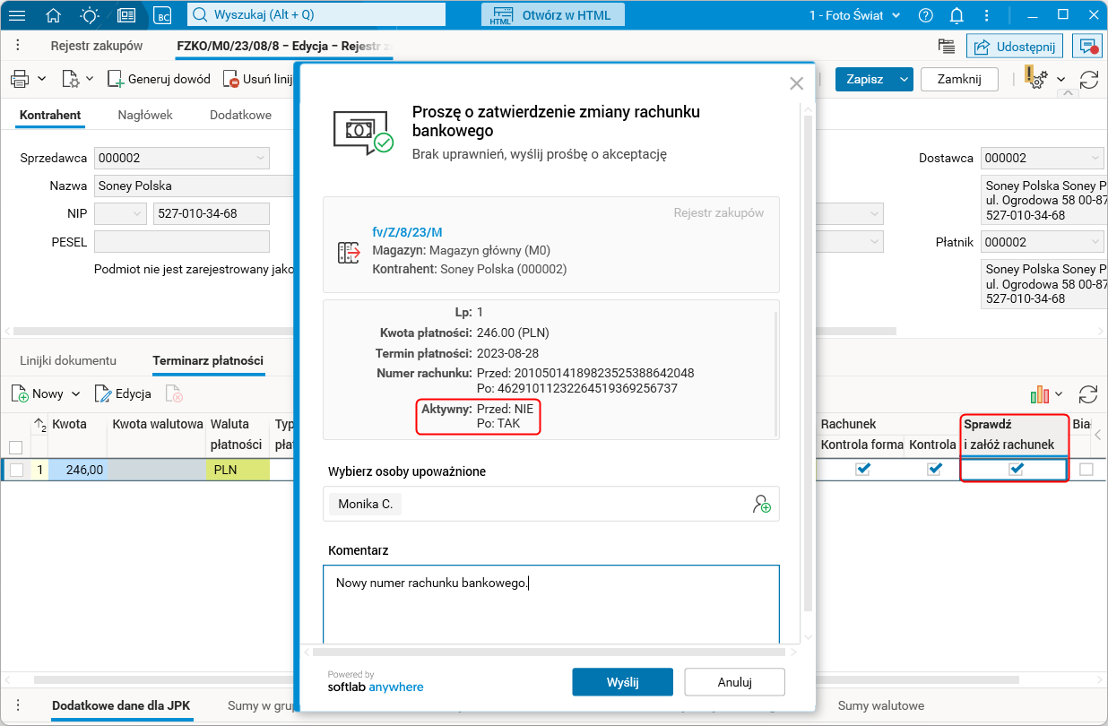
Task: Switch to Linijki dokumentu tab
Action: tap(68, 360)
